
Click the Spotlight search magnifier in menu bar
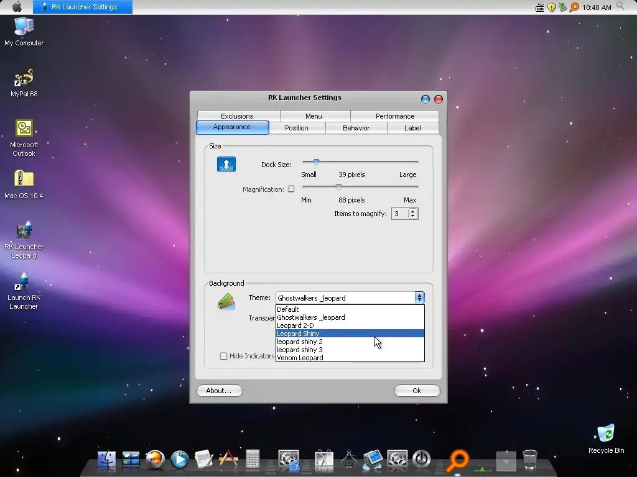coord(620,6)
